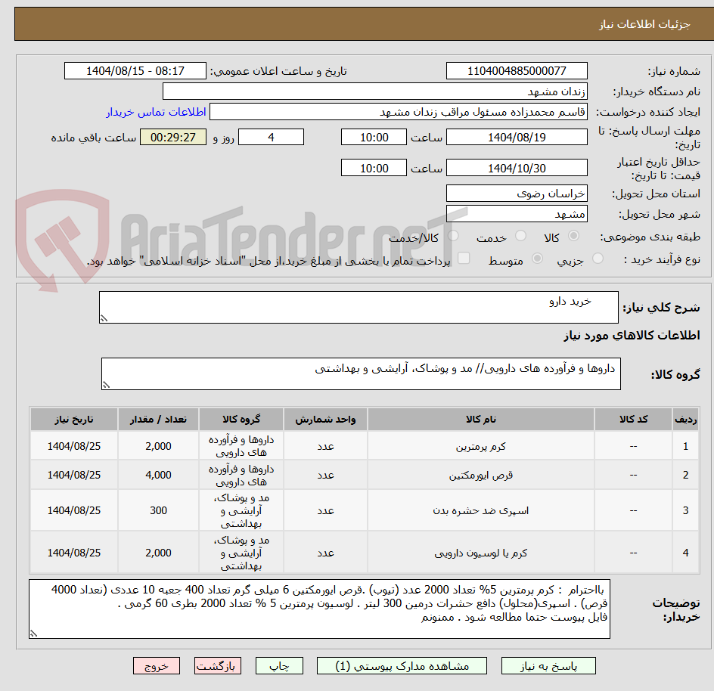Image resolution: width=714 pixels, height=691 pixels.
Task: Select the 'جزیی' purchase type radio
Action: (598, 259)
